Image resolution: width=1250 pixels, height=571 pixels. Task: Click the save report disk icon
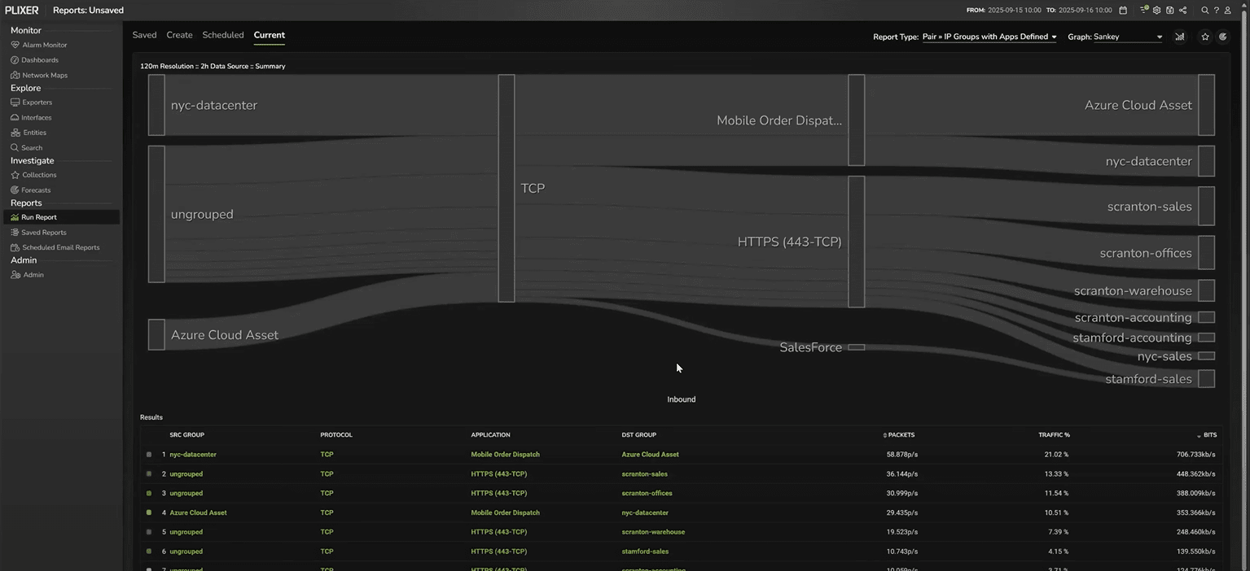click(x=1169, y=11)
